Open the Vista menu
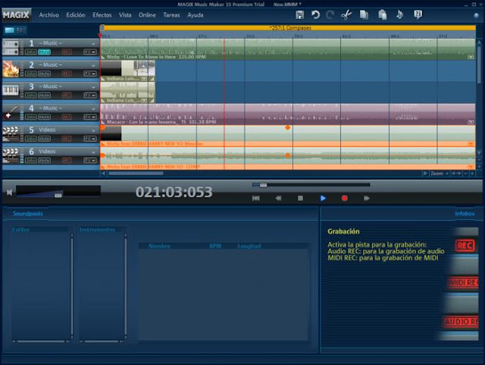Image resolution: width=485 pixels, height=365 pixels. [x=125, y=15]
